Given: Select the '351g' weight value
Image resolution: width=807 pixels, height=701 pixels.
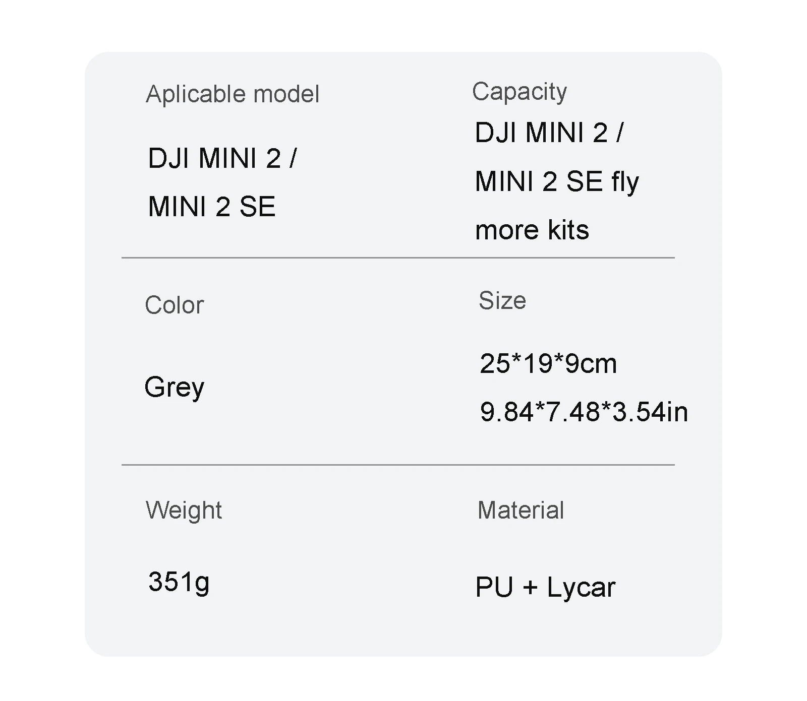Looking at the screenshot, I should pyautogui.click(x=179, y=583).
